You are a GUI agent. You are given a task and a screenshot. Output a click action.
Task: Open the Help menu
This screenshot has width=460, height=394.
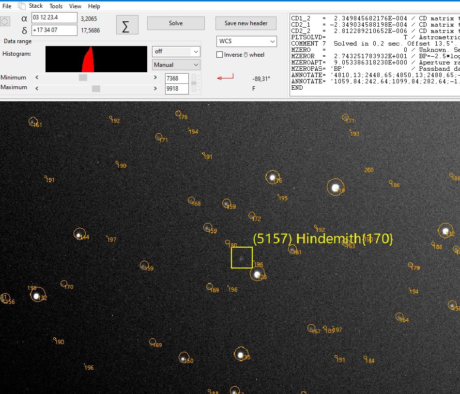tap(94, 6)
